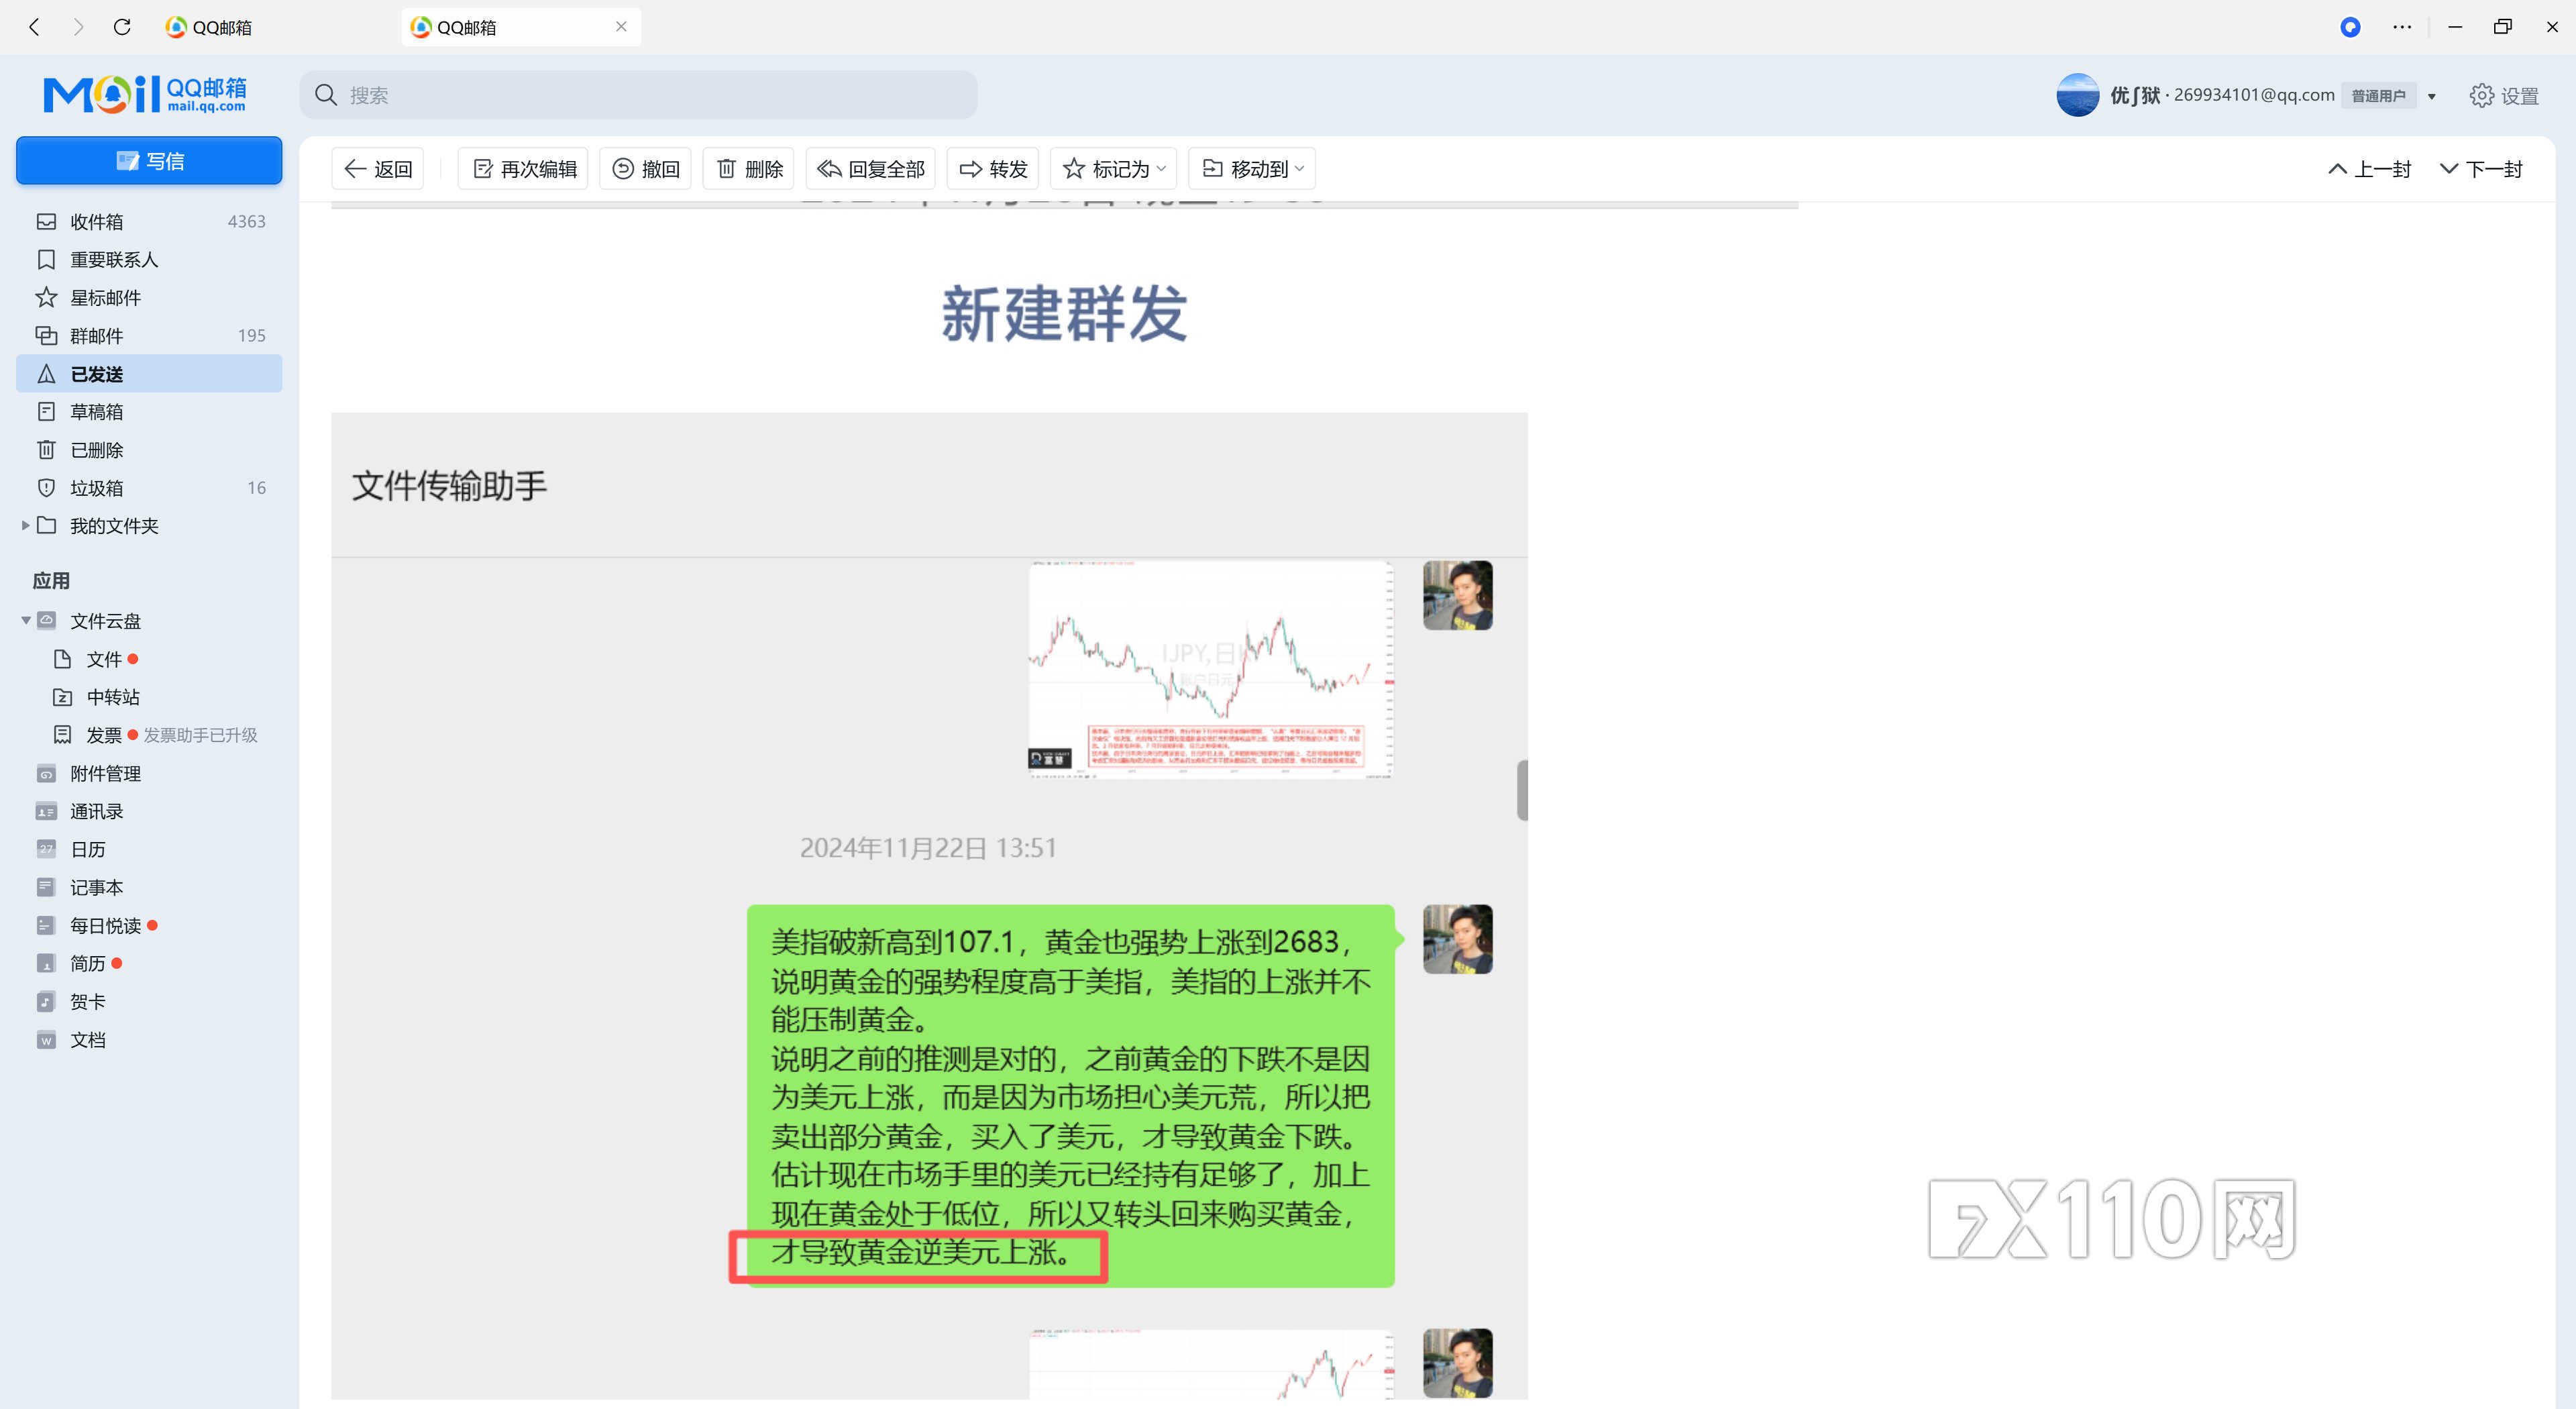Click the 普通用户 account badge
The image size is (2576, 1409).
point(2378,96)
